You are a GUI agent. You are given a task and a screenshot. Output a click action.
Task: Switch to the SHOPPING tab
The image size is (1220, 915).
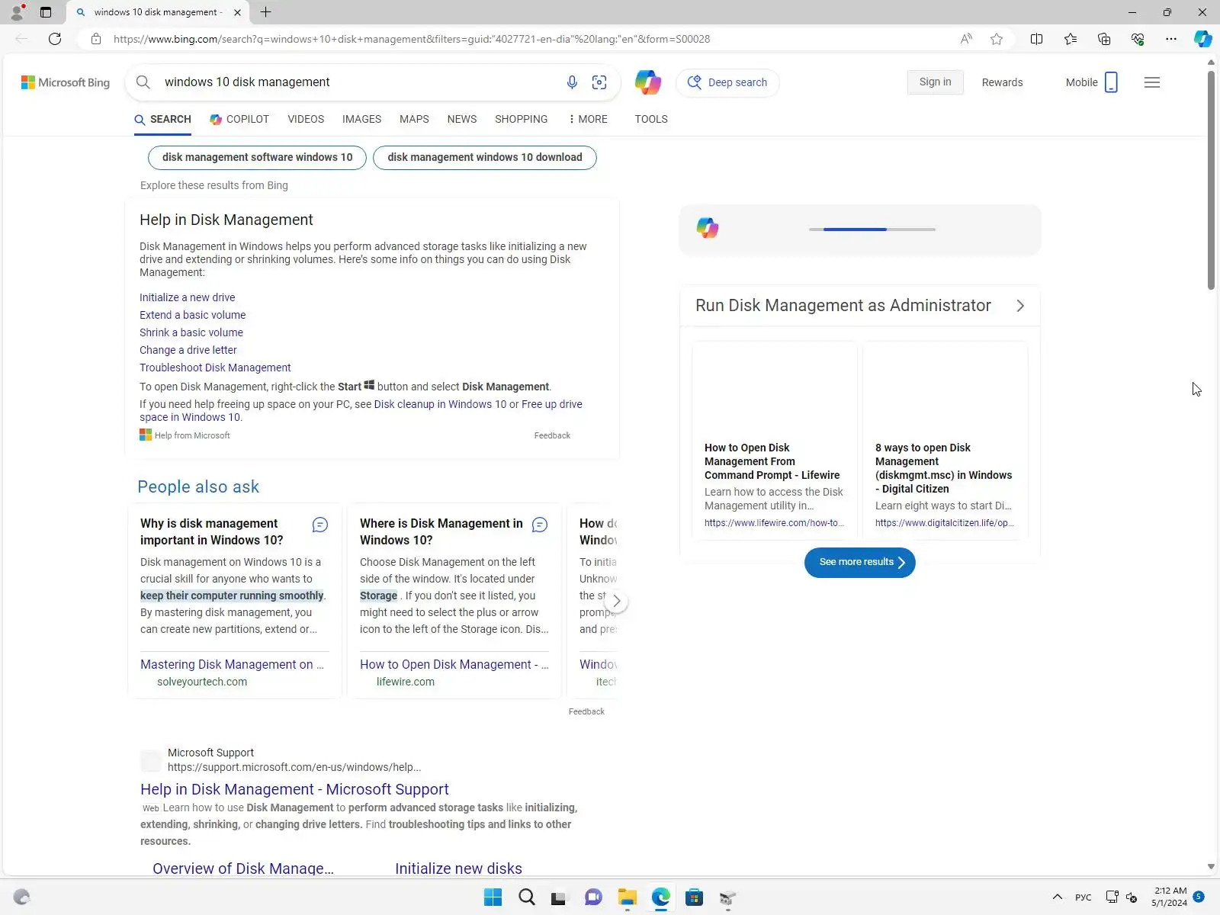521,119
